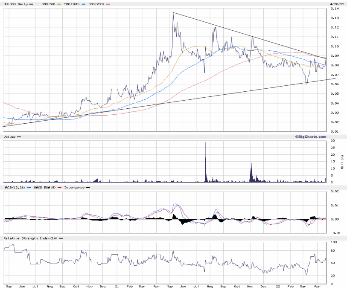Click the Relative Strength Index(14) label

point(29,238)
